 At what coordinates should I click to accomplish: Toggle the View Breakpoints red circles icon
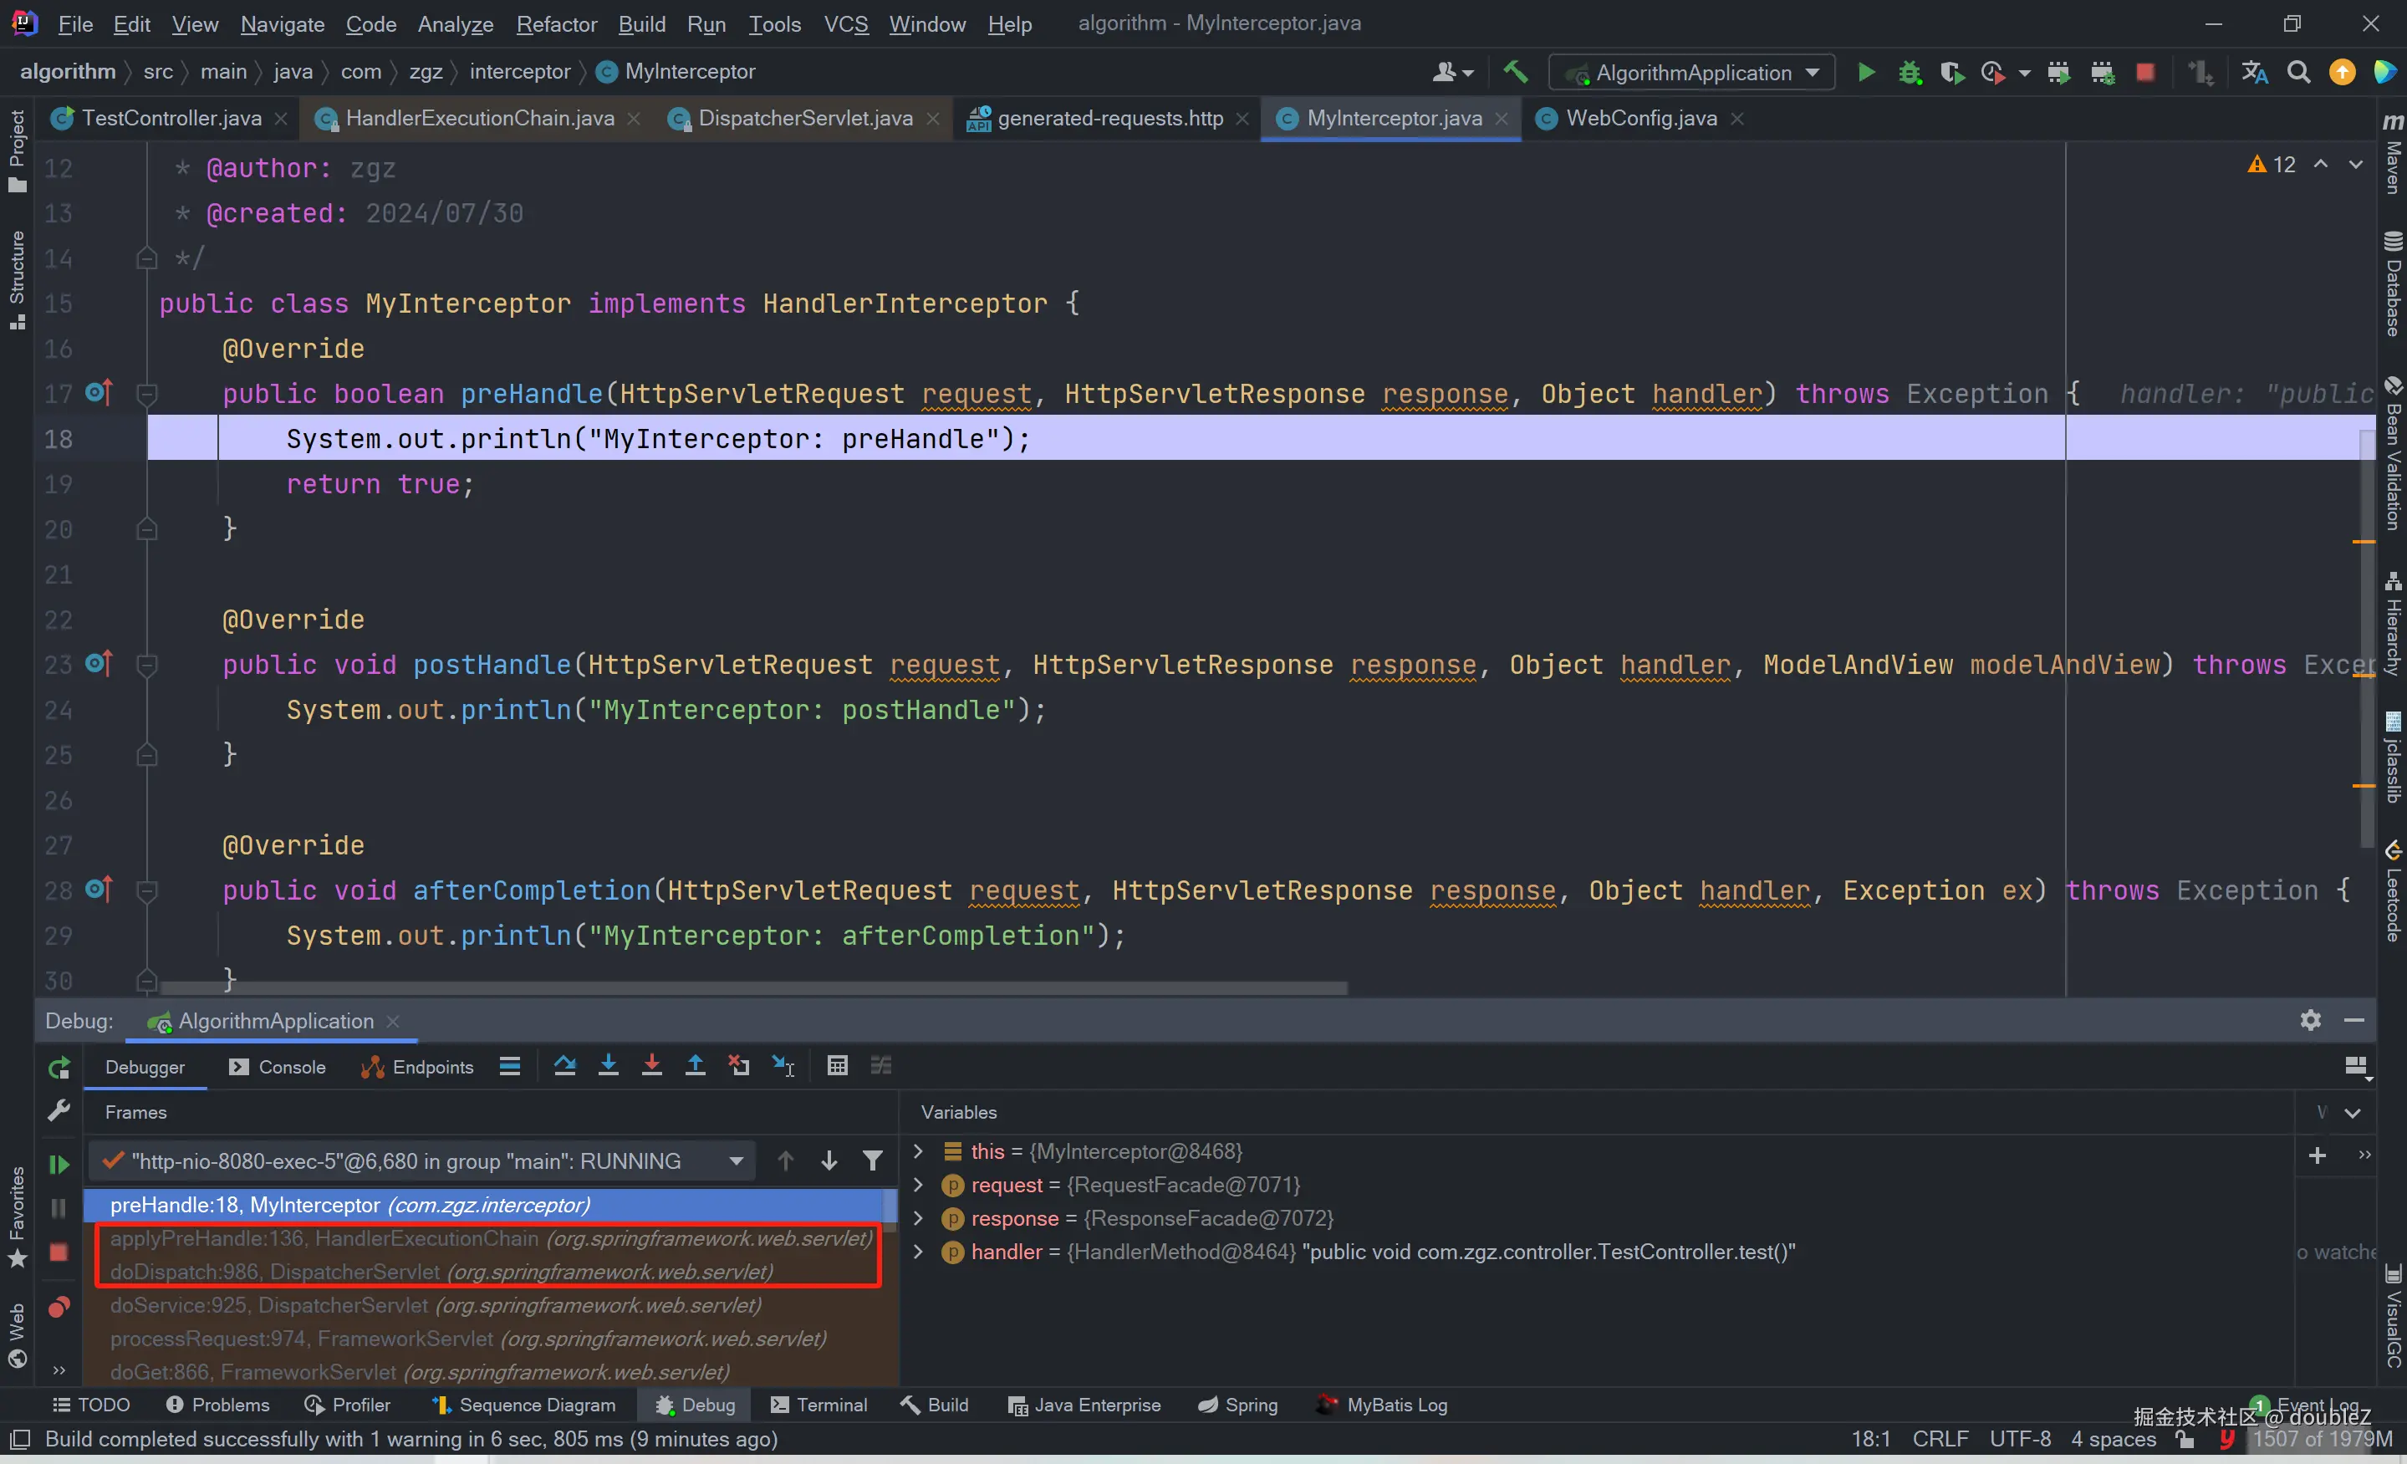pyautogui.click(x=59, y=1308)
